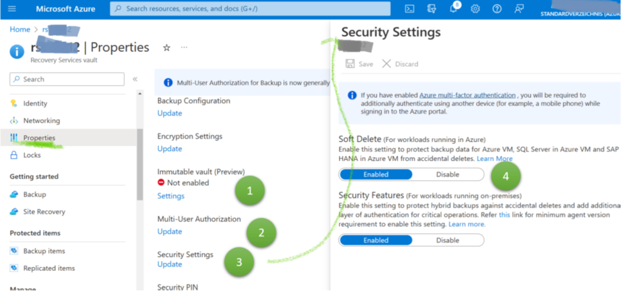Click Update under Multi-User Authorization
This screenshot has height=291, width=621.
click(170, 231)
